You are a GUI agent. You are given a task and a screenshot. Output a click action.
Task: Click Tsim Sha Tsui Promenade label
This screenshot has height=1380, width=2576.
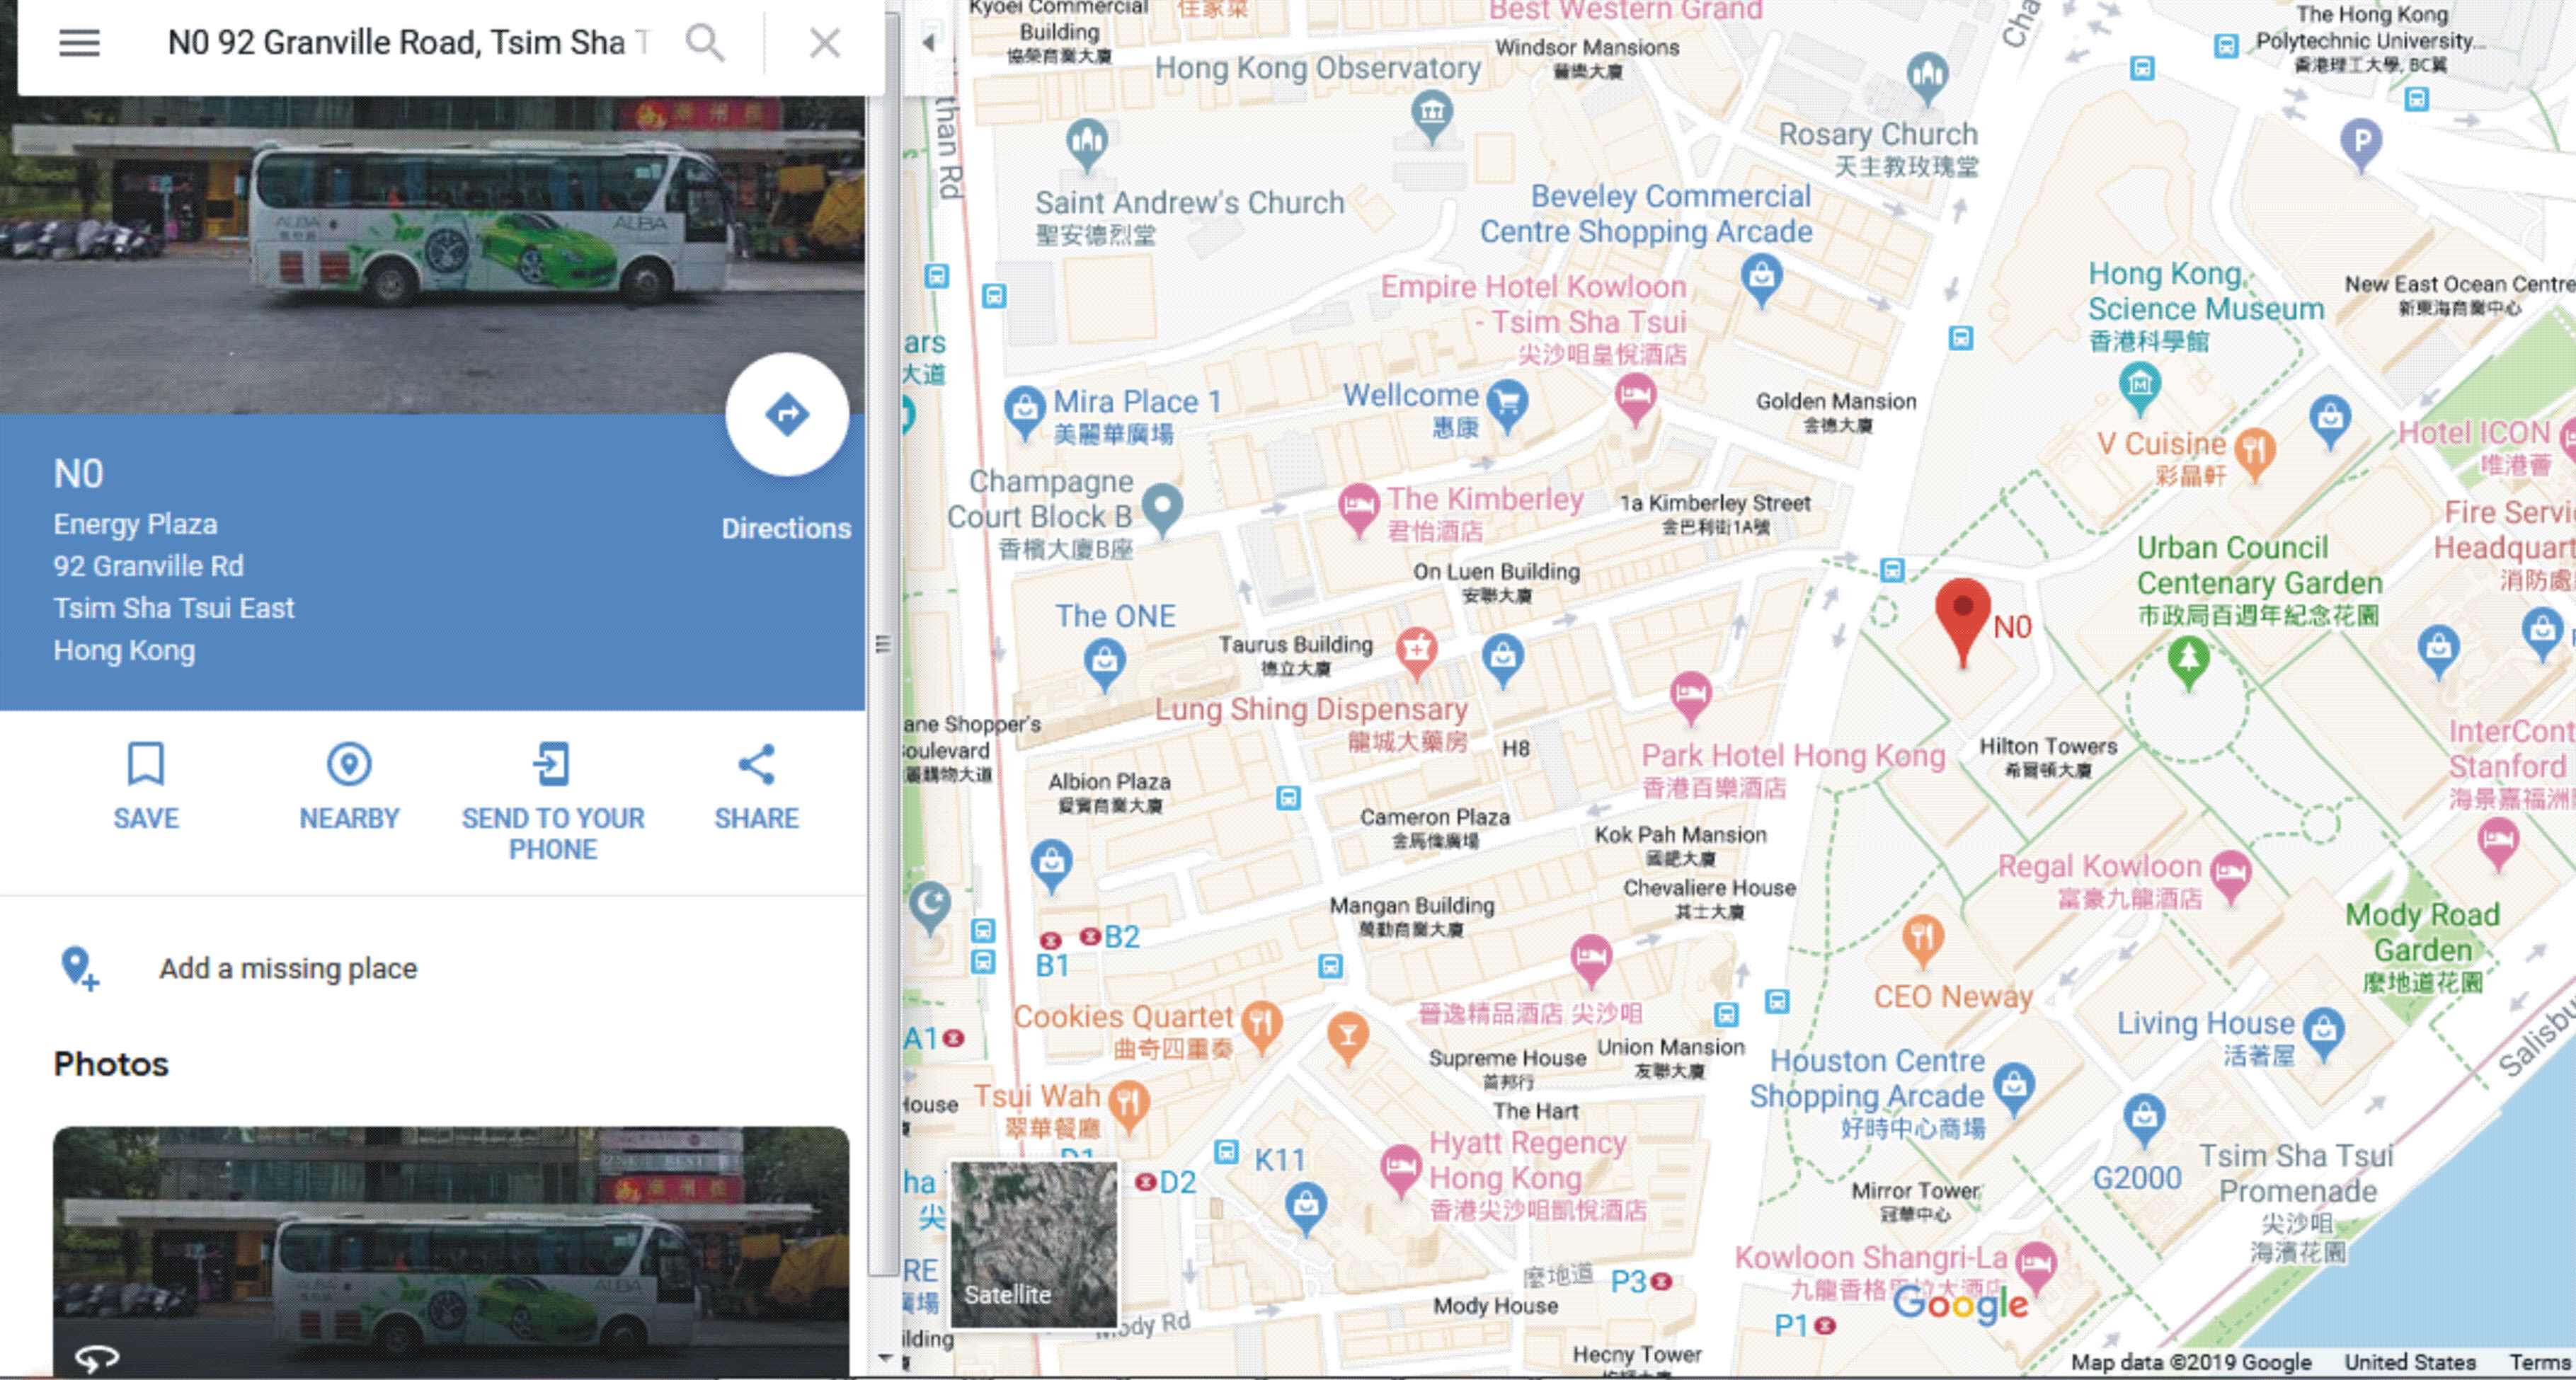click(2296, 1203)
